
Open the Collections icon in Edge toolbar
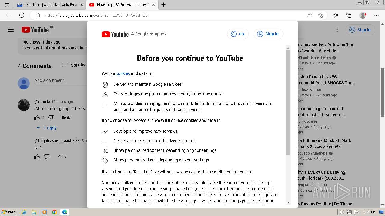pos(349,15)
